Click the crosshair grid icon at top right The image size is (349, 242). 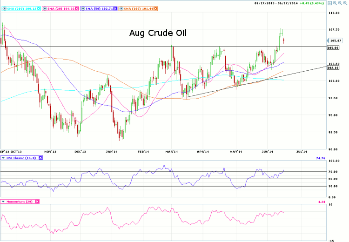330,3
